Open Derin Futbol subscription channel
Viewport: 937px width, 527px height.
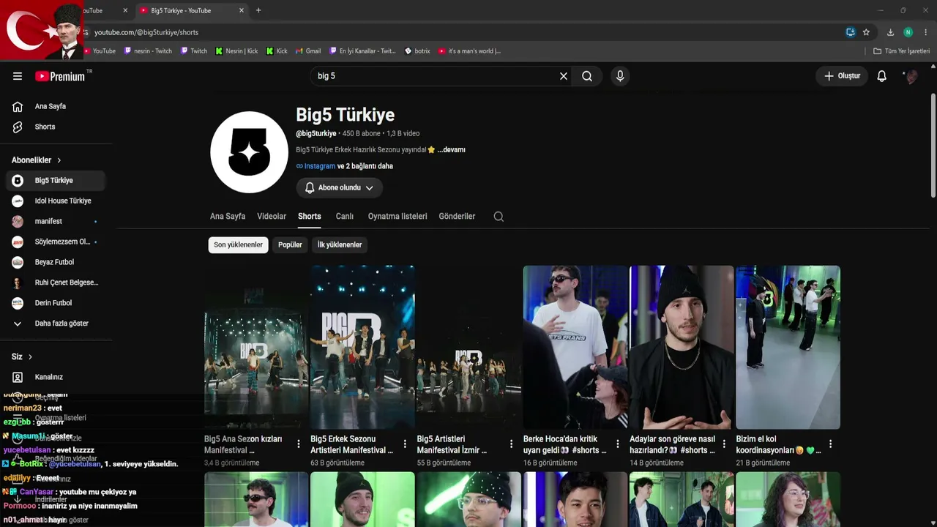[x=56, y=303]
